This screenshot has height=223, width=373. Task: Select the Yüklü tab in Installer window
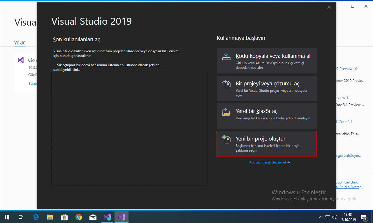20,43
